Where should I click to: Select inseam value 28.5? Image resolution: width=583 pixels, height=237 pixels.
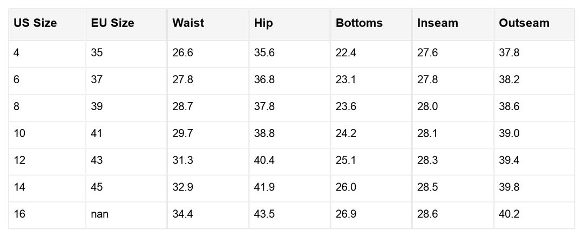pos(428,187)
